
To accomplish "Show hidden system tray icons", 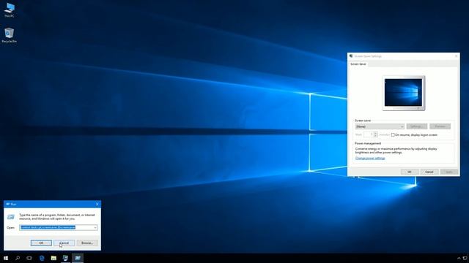I will pos(459,258).
